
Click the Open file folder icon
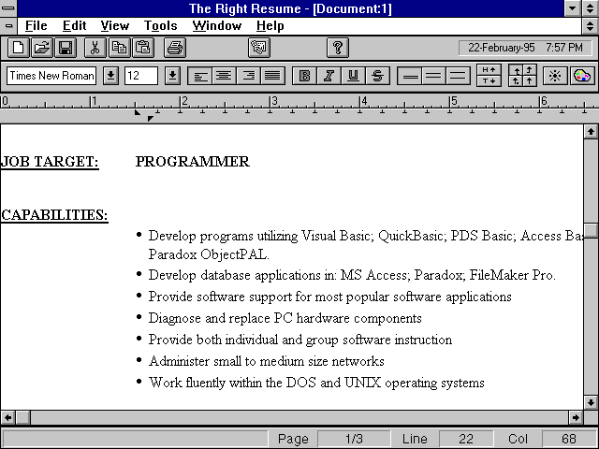pos(42,47)
